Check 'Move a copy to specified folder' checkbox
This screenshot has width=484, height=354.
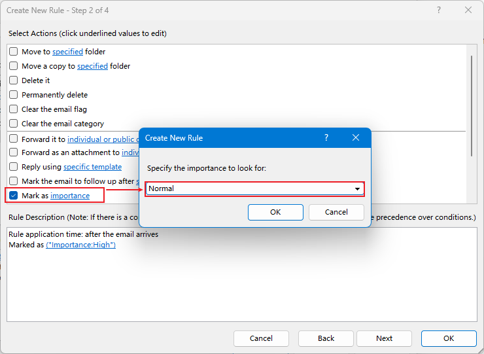[14, 66]
